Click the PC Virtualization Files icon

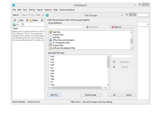point(51,43)
